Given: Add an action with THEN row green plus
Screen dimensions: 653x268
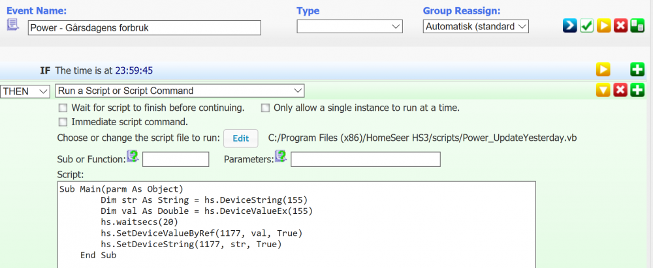Looking at the screenshot, I should coord(637,91).
